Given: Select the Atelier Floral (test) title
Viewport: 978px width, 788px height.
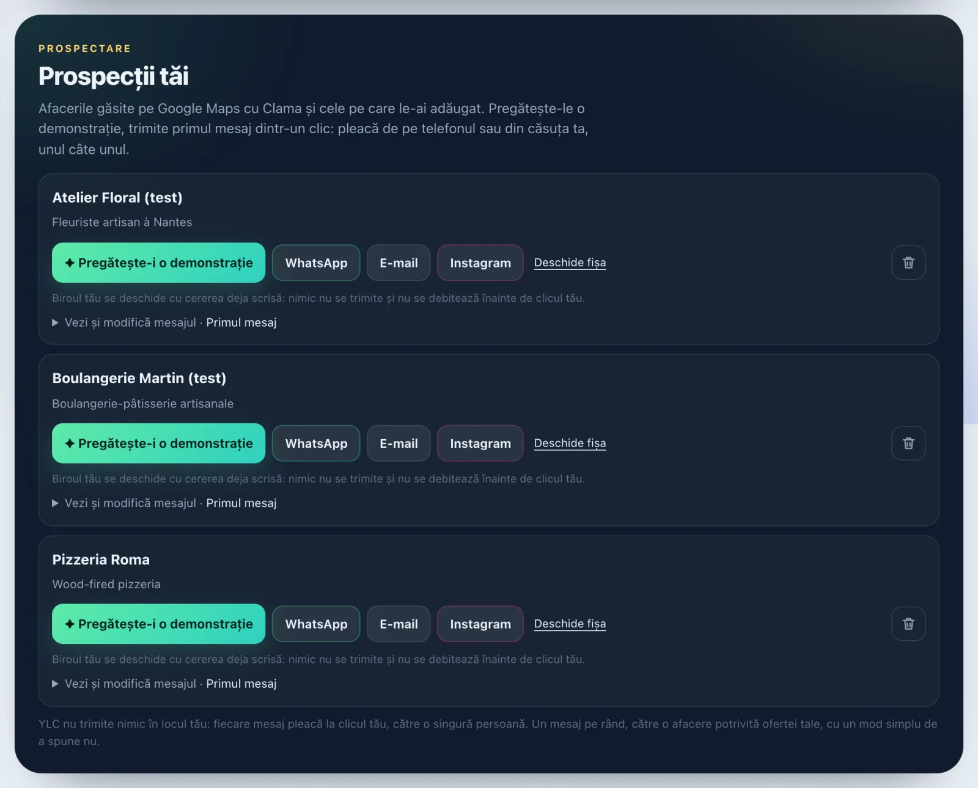Looking at the screenshot, I should [x=117, y=198].
